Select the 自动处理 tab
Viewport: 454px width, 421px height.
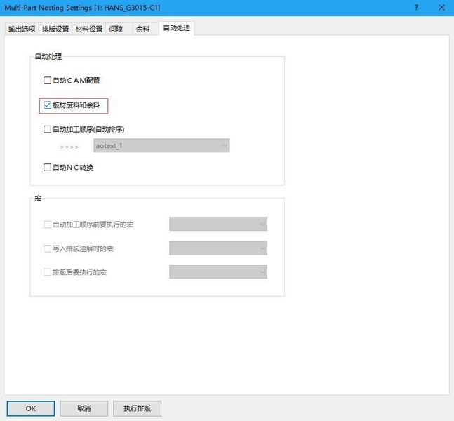176,28
